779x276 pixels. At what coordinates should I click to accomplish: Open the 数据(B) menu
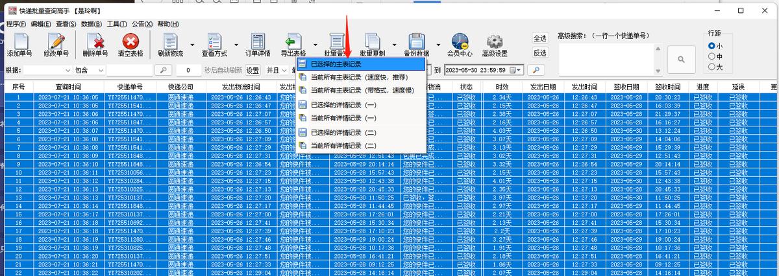point(92,24)
